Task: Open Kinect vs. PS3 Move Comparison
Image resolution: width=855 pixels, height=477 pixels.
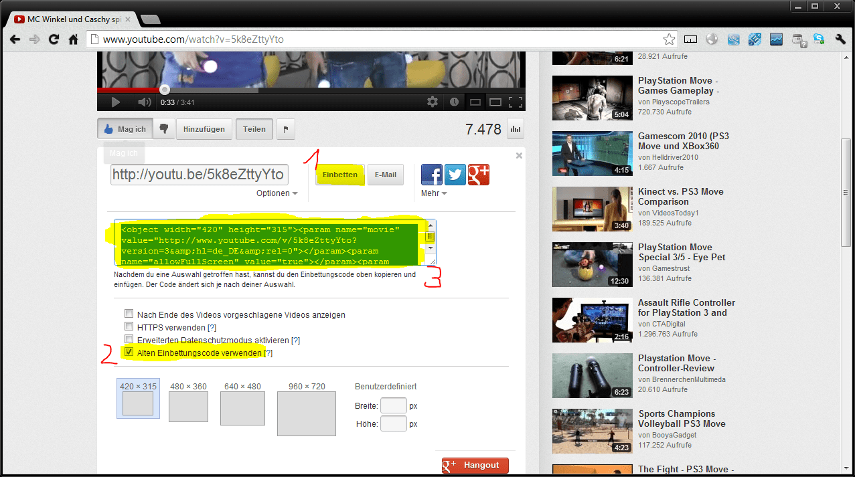Action: 680,197
